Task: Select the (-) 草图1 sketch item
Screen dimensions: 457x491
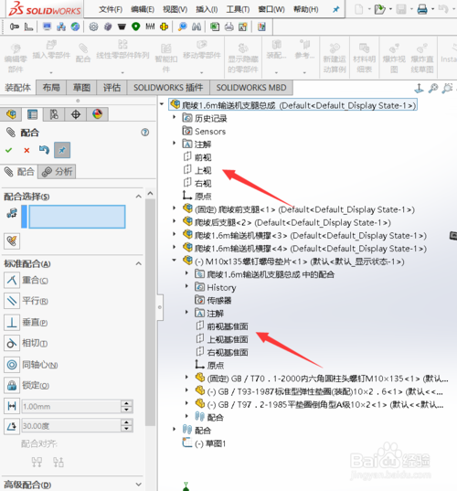Action: click(x=205, y=443)
